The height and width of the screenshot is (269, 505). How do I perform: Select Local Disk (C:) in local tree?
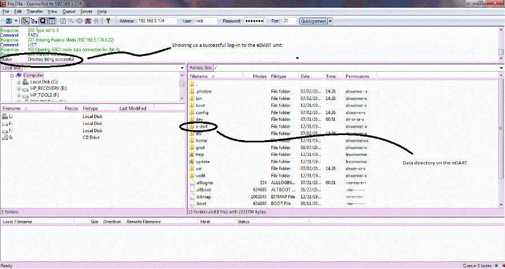tap(44, 82)
